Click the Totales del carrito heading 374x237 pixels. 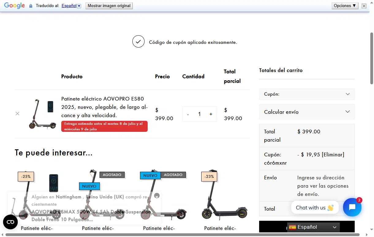[x=281, y=70]
